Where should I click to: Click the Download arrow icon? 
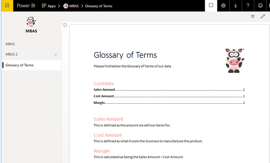(x=235, y=6)
